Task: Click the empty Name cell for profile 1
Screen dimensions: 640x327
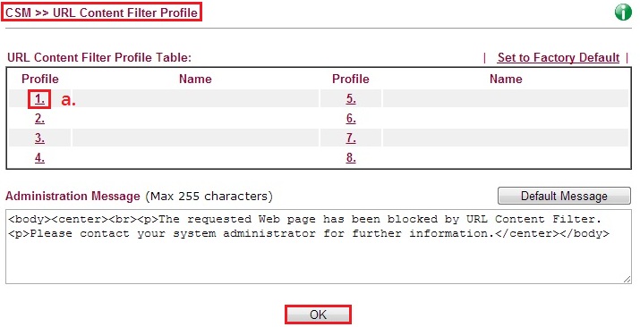Action: click(195, 98)
